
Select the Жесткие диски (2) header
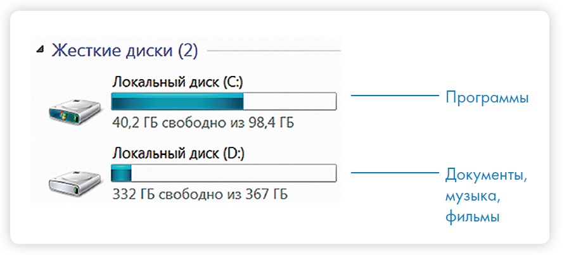tap(124, 50)
